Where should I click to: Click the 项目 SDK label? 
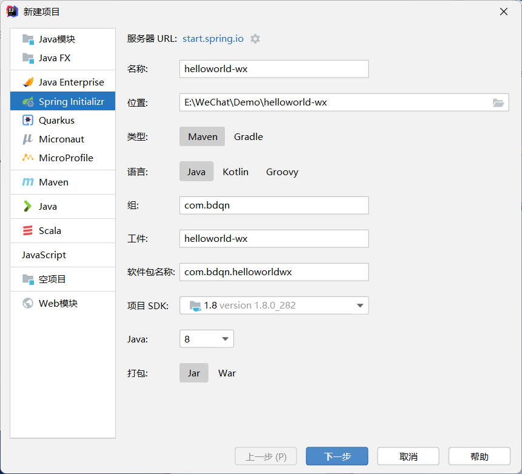point(148,305)
